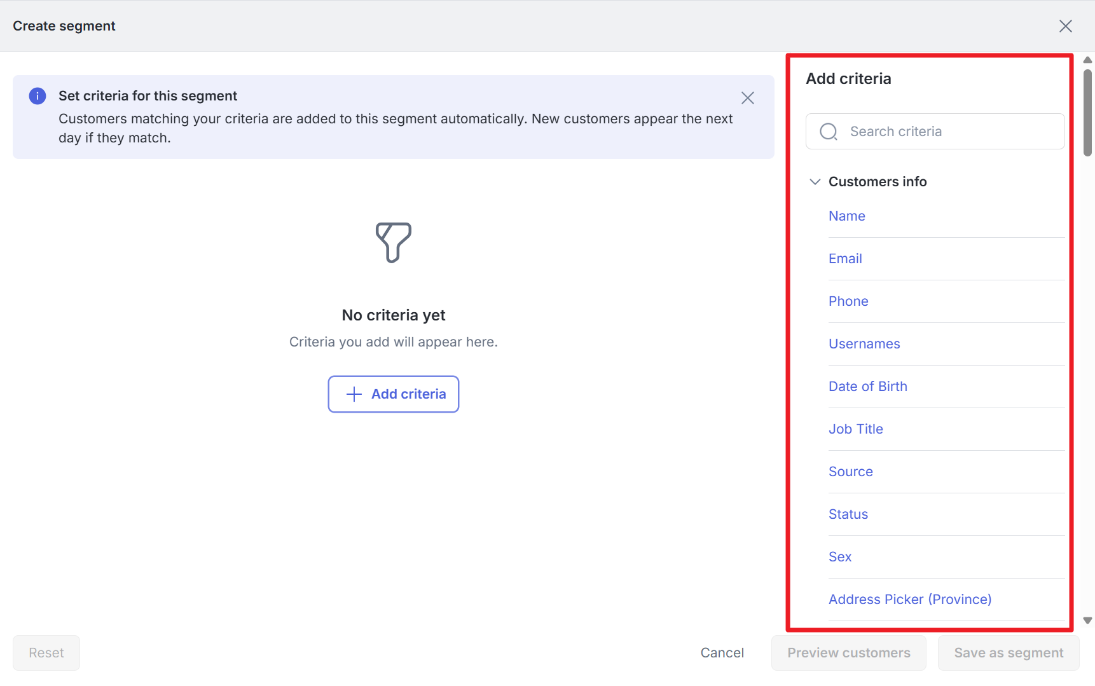Click 'Set criteria for this segment' title
Viewport: 1095px width, 686px height.
click(148, 96)
